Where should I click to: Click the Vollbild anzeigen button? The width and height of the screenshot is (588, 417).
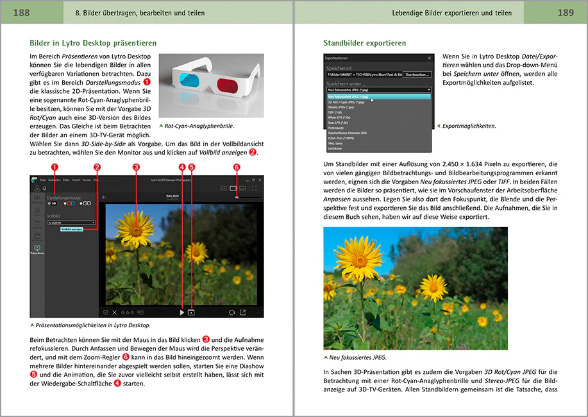(72, 229)
